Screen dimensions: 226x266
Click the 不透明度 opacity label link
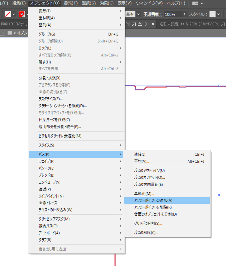pos(153,14)
